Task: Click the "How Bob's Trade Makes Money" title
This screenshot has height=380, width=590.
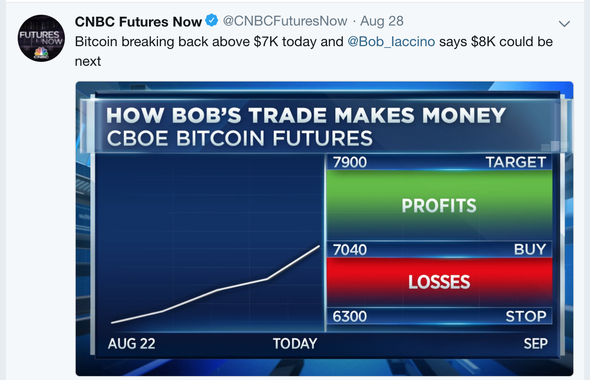Action: click(306, 116)
